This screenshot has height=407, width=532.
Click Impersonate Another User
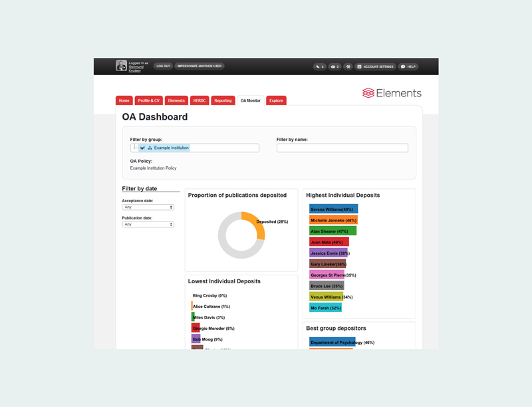(199, 67)
